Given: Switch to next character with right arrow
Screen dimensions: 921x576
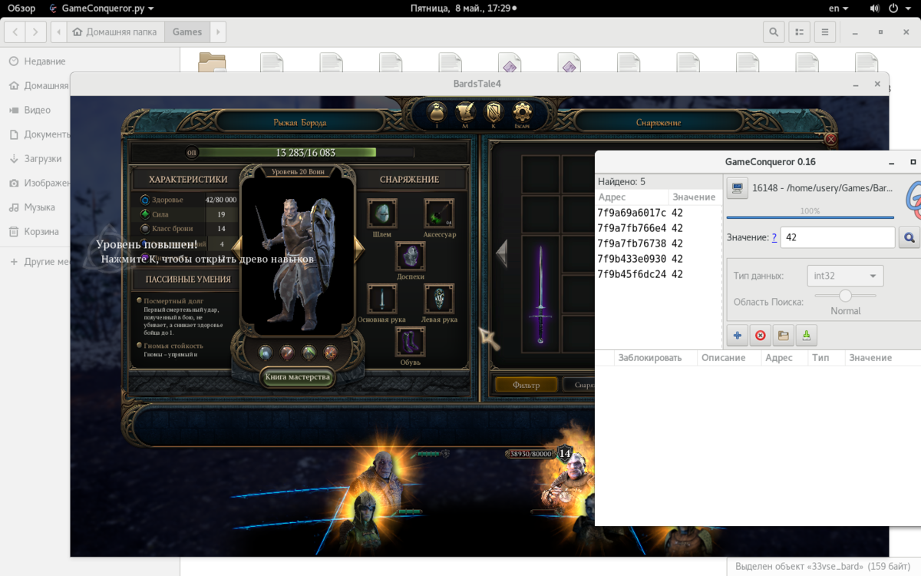Looking at the screenshot, I should (358, 247).
